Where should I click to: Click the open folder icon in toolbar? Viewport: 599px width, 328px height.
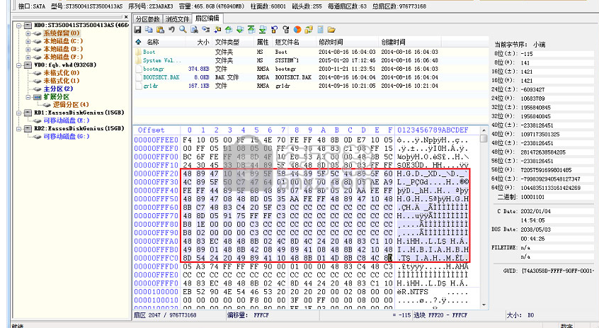331,30
